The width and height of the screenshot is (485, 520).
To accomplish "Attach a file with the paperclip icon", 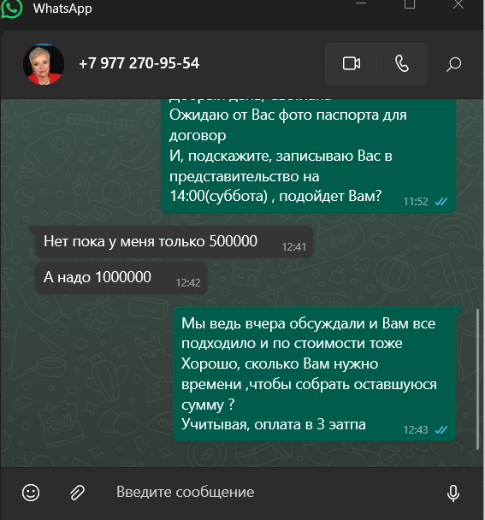I will click(77, 492).
